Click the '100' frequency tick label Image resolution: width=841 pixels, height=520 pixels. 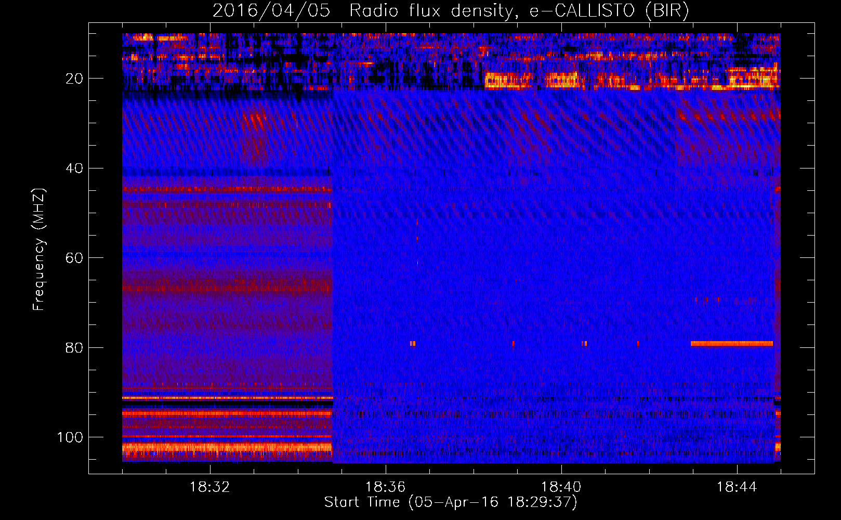[x=70, y=437]
